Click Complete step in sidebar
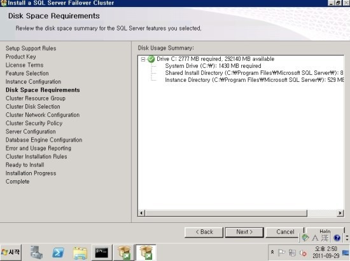 coord(17,182)
